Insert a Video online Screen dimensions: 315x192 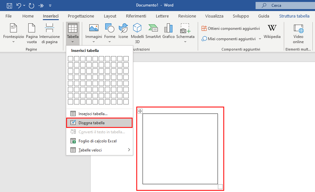298,33
